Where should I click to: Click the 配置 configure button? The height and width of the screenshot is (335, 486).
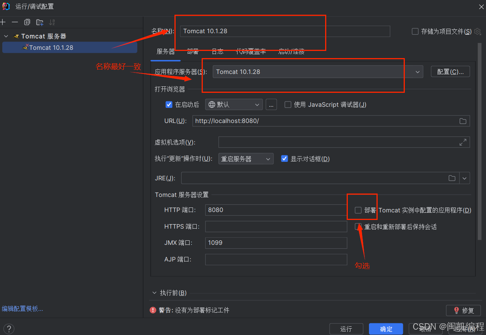pos(450,72)
